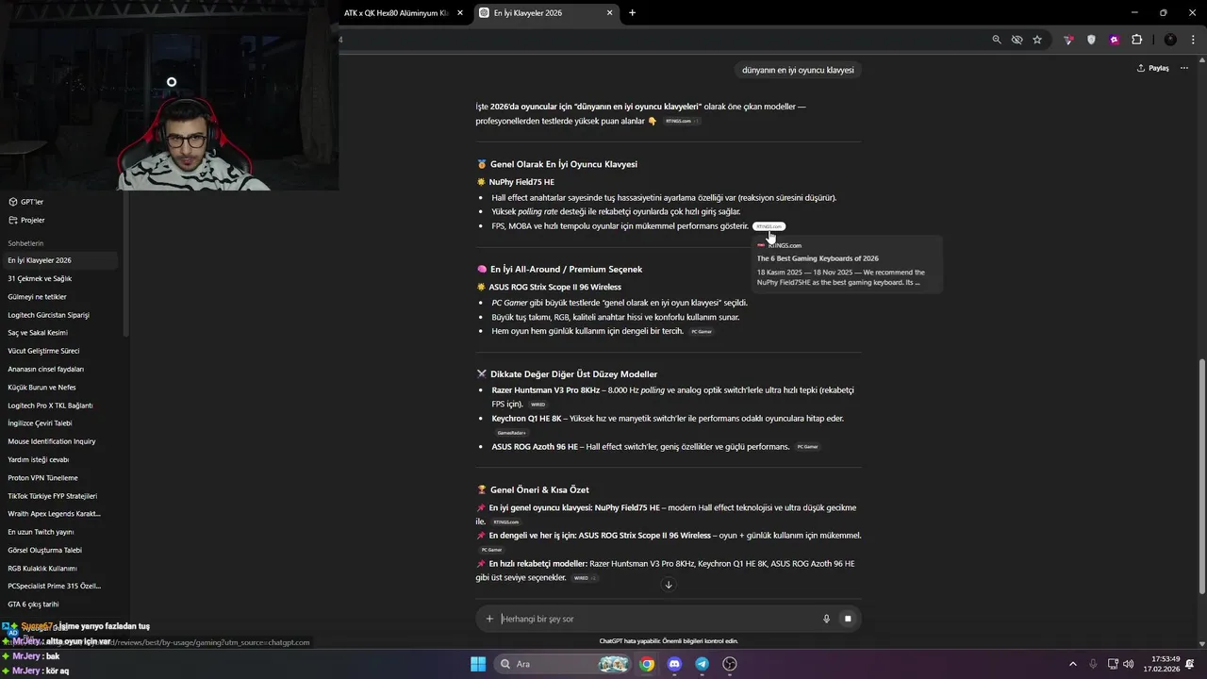Viewport: 1207px width, 679px height.
Task: Open OBS Studio from the taskbar
Action: click(730, 664)
